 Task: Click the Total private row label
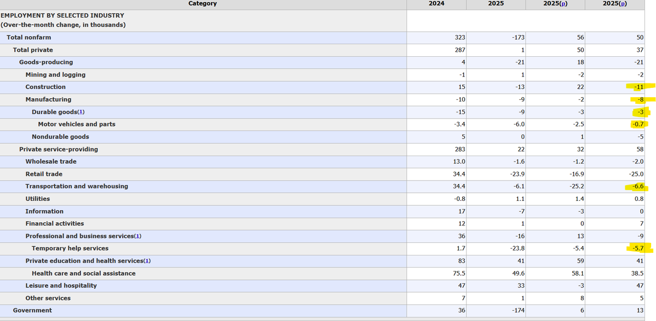pyautogui.click(x=33, y=50)
